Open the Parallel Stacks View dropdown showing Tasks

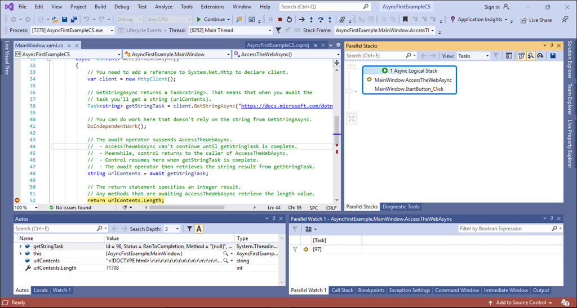click(473, 56)
